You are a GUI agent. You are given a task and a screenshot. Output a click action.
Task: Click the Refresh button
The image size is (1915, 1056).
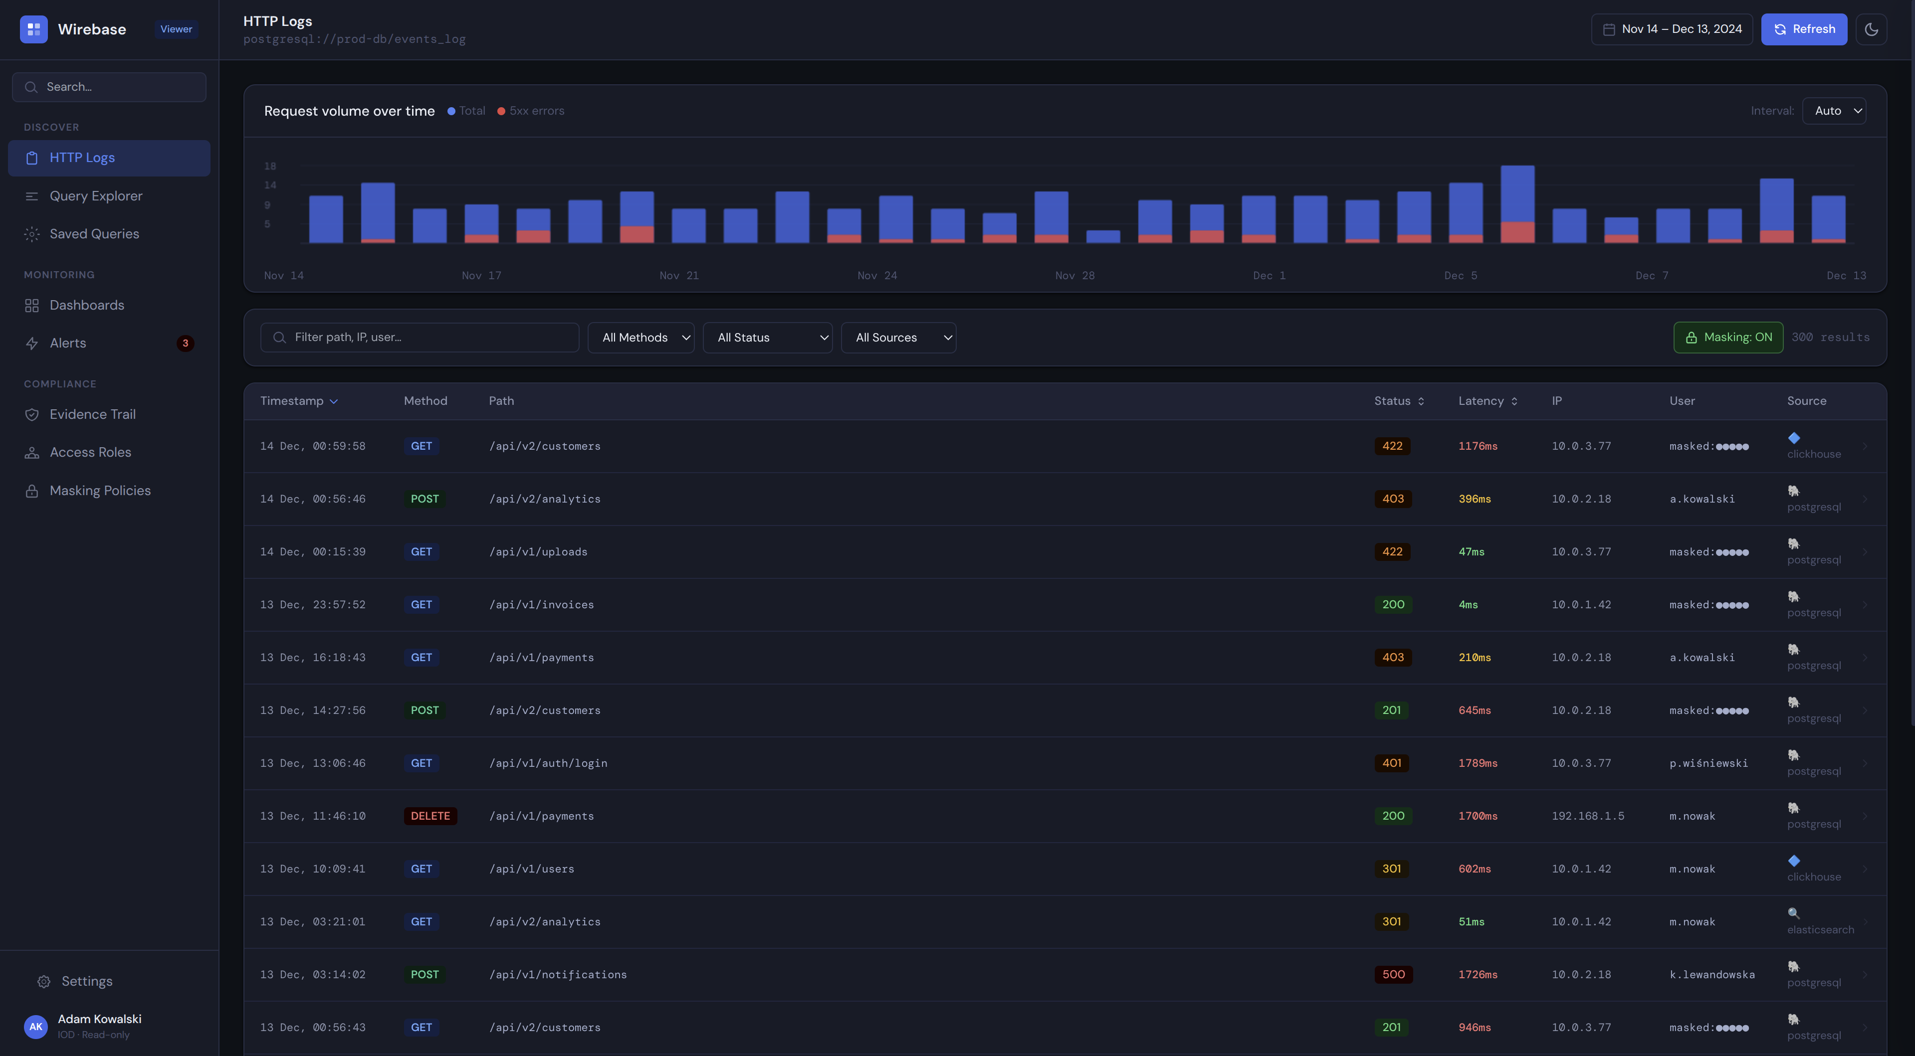[1803, 29]
